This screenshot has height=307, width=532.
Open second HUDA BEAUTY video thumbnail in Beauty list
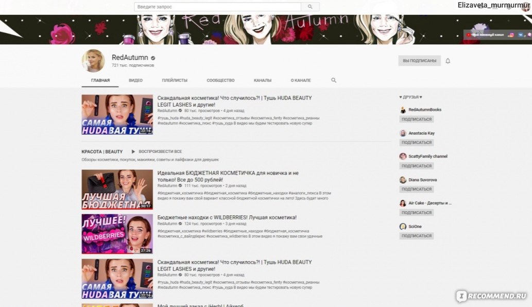(117, 279)
